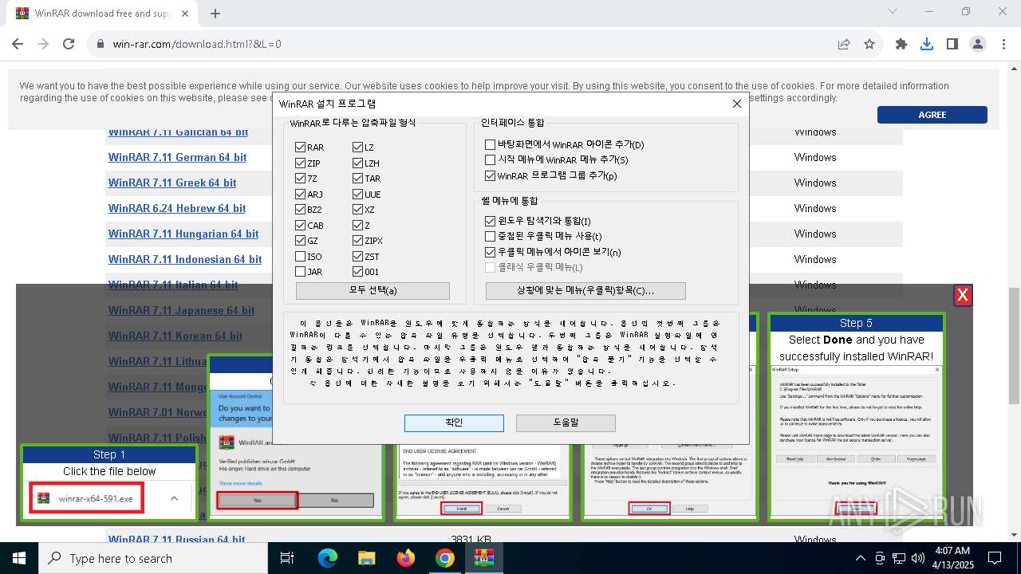The image size is (1021, 574).
Task: Toggle LZ file association
Action: point(357,147)
